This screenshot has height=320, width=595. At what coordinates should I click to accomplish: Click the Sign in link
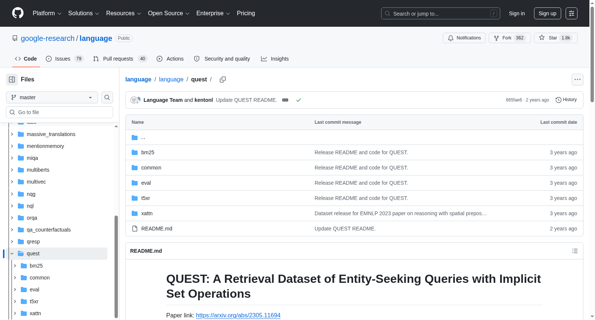pyautogui.click(x=517, y=13)
